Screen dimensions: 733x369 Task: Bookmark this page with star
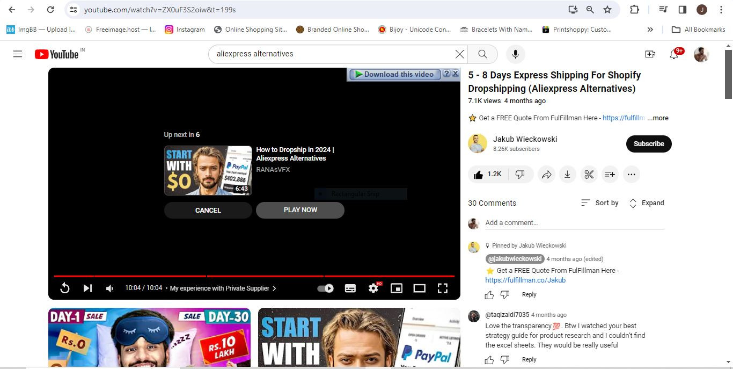(x=607, y=10)
